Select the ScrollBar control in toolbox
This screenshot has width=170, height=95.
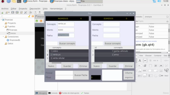156,61
